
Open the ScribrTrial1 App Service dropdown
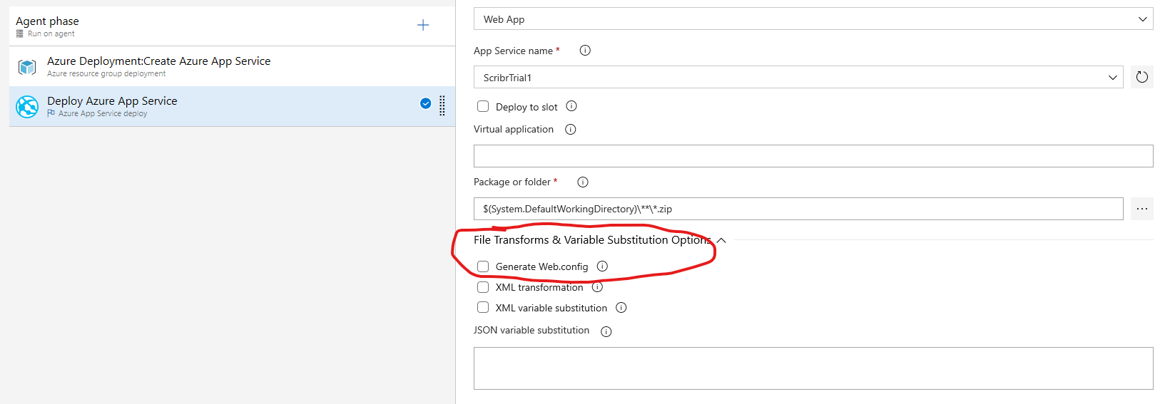tap(798, 77)
